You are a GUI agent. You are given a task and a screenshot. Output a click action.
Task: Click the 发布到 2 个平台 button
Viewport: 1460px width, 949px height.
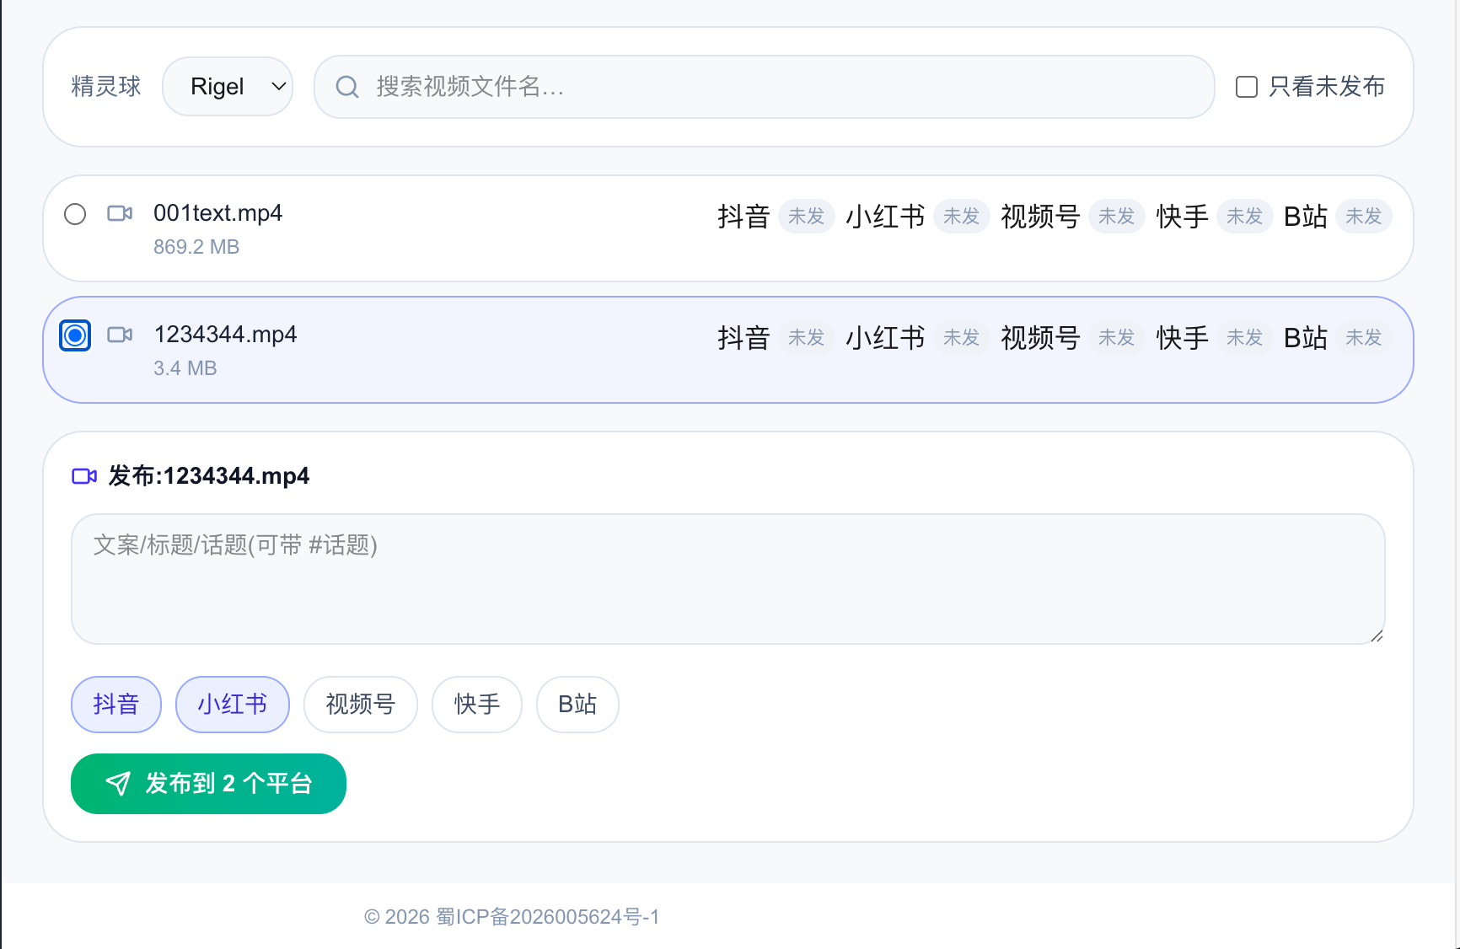(x=208, y=784)
